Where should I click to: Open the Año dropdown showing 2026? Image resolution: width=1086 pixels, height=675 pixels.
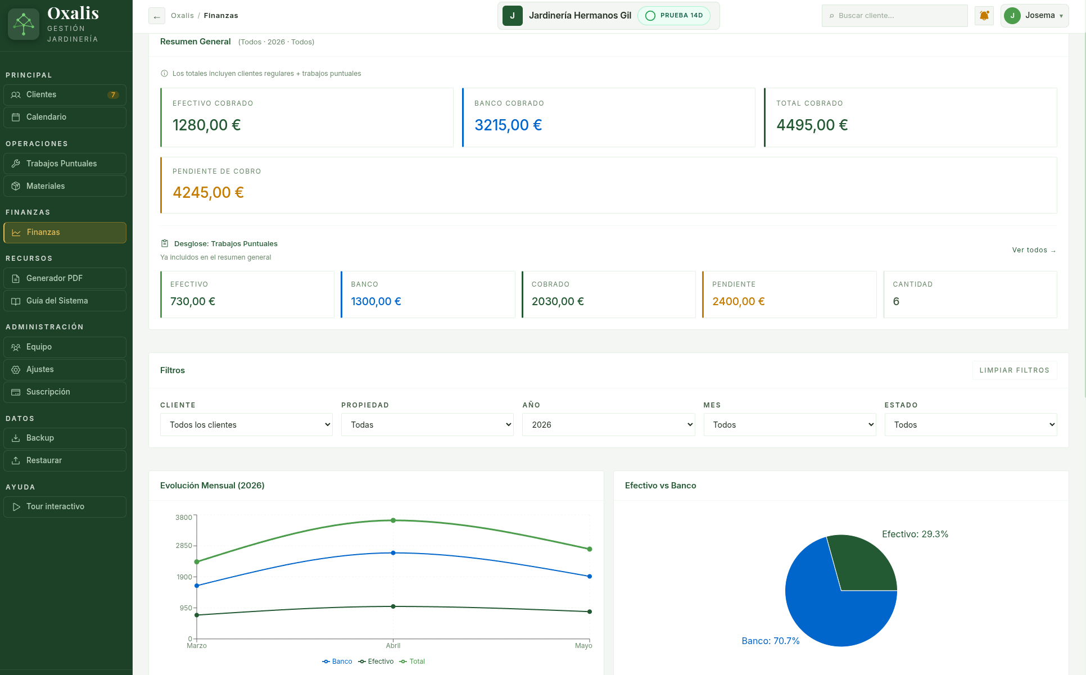(x=609, y=425)
